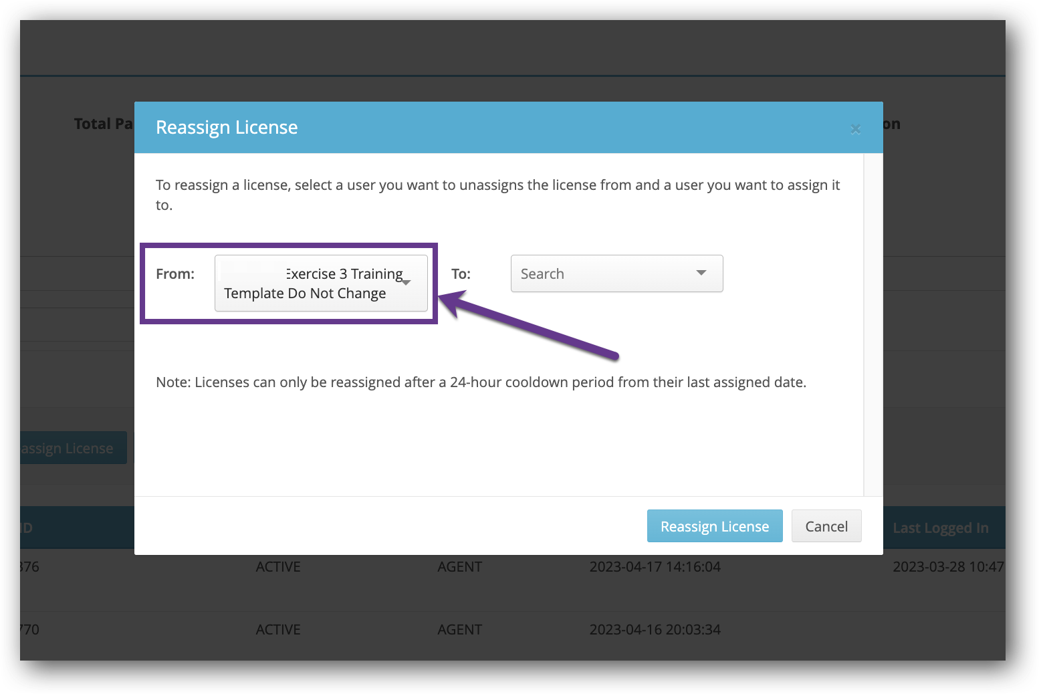Sort by Last Logged In column header
This screenshot has width=1039, height=694.
tap(940, 528)
